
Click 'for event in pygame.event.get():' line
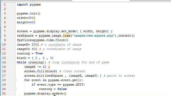[x=53, y=80]
